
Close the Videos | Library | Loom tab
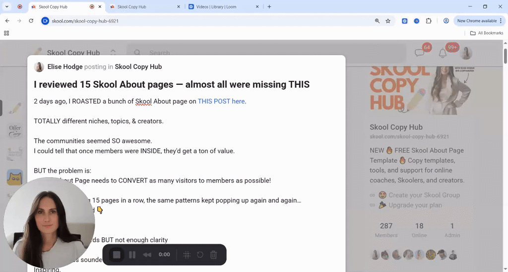(x=257, y=6)
